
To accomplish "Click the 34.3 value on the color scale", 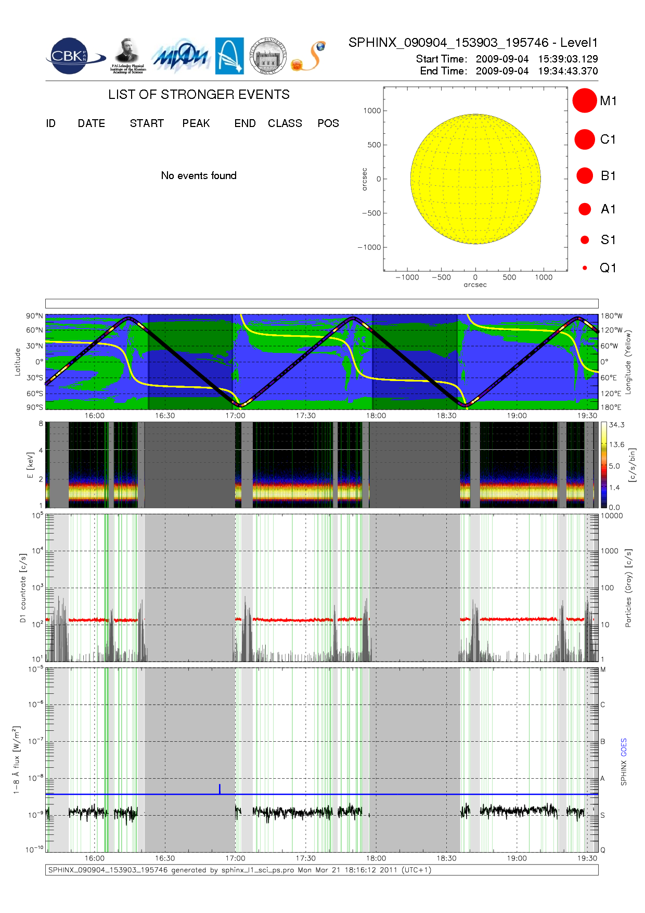I will (616, 425).
